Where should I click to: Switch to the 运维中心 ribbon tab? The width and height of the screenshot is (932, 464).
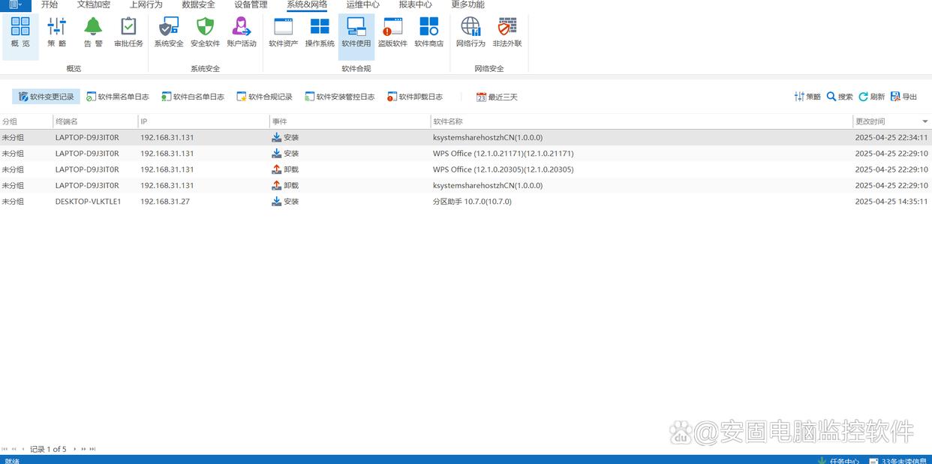[362, 4]
